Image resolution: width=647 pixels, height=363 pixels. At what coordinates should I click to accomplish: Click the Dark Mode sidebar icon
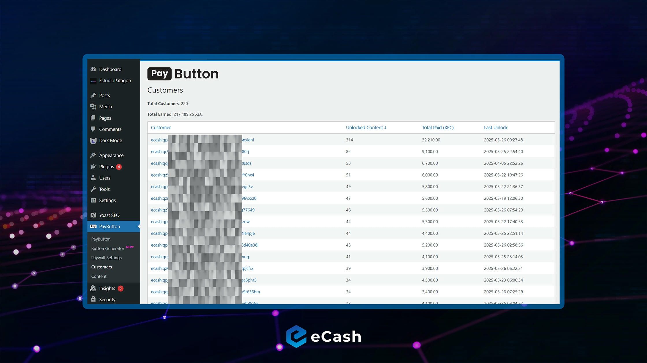click(93, 141)
